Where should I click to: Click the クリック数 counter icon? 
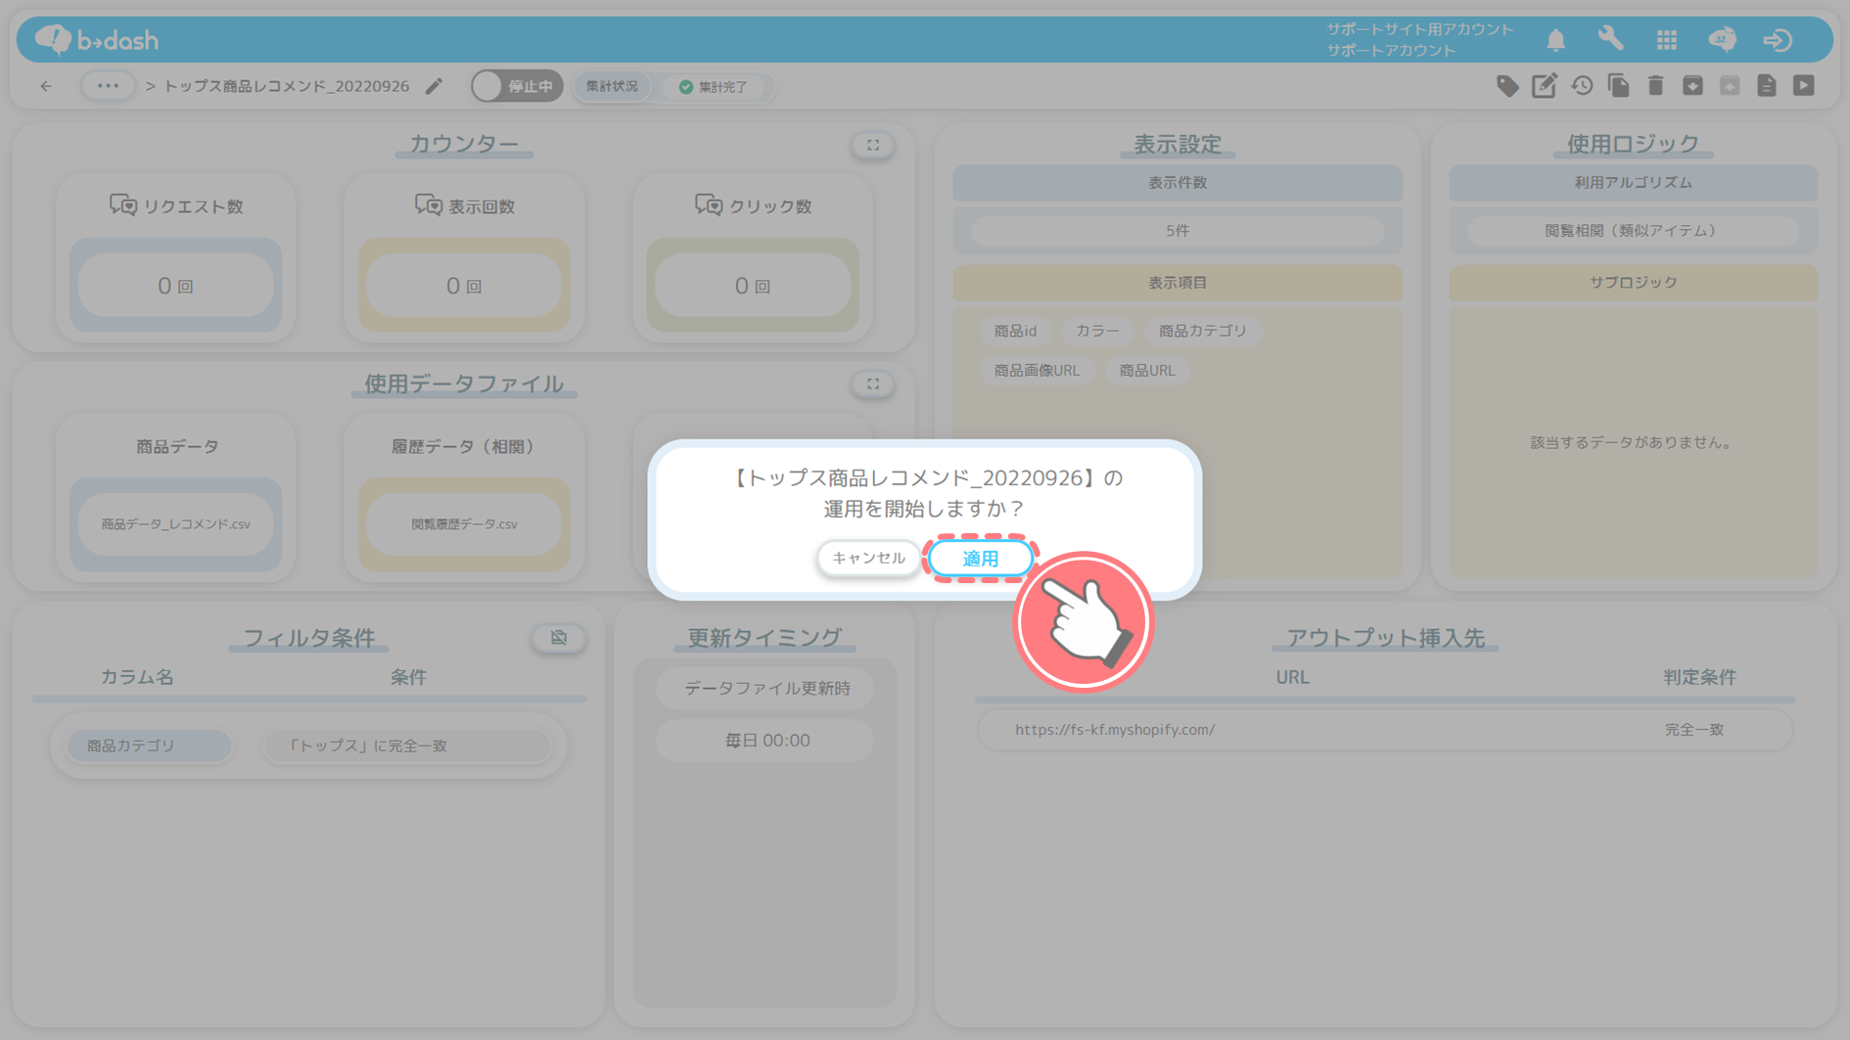pos(709,205)
